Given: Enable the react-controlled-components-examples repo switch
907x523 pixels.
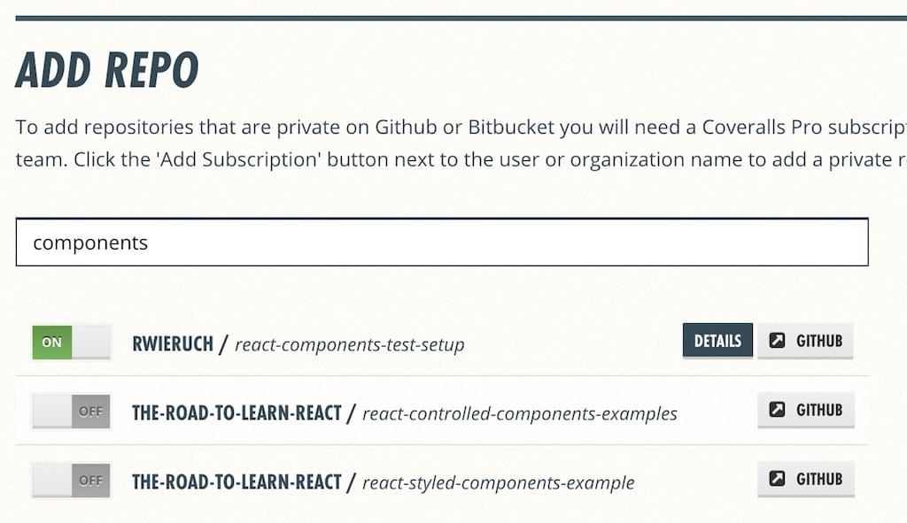Looking at the screenshot, I should [71, 411].
